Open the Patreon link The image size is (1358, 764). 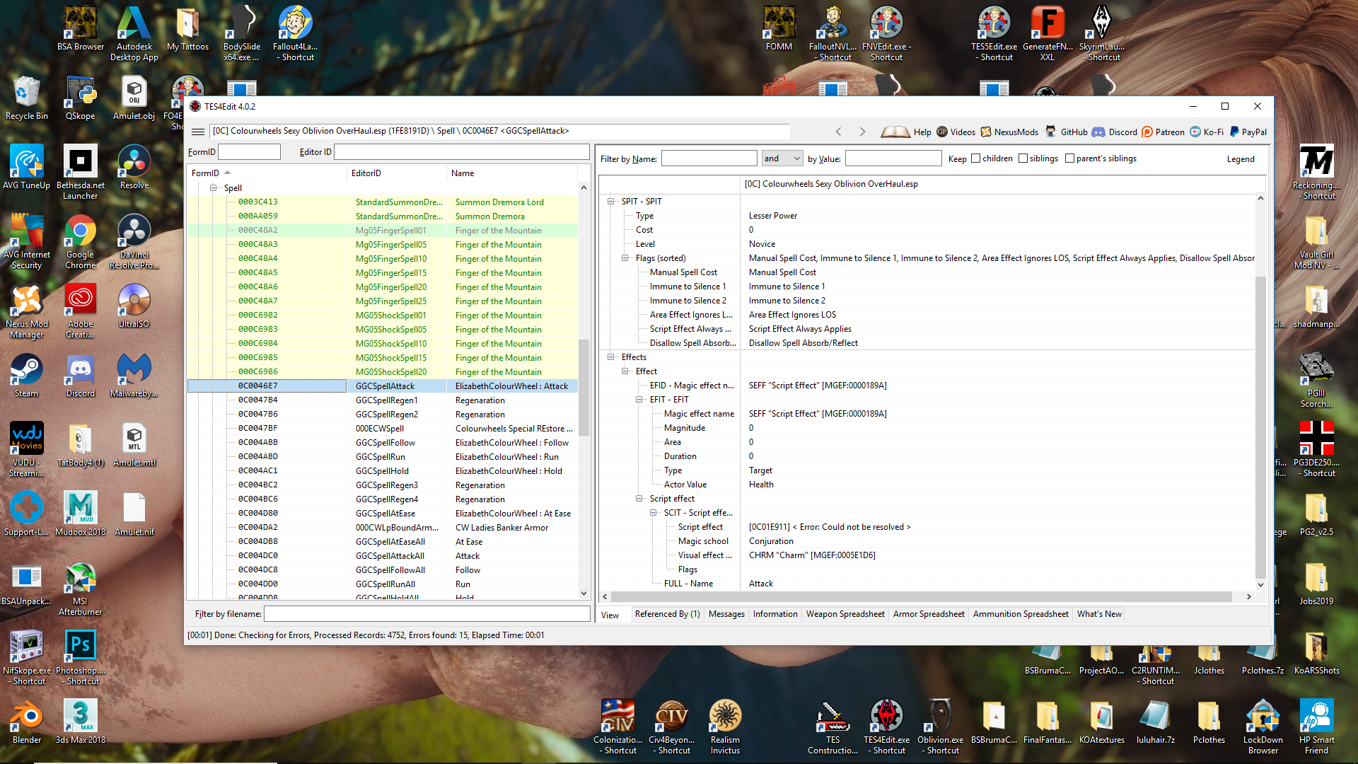click(x=1163, y=132)
